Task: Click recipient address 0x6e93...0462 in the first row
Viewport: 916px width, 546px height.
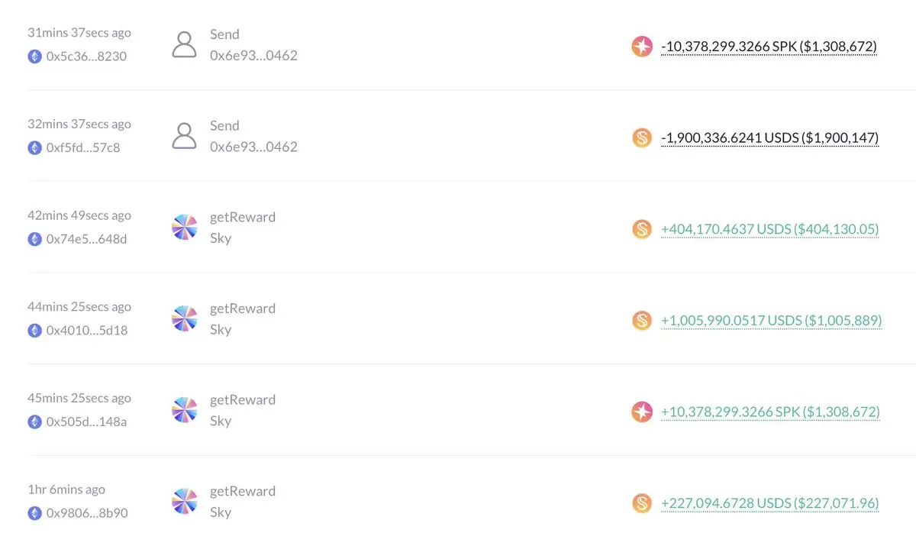Action: [x=253, y=56]
